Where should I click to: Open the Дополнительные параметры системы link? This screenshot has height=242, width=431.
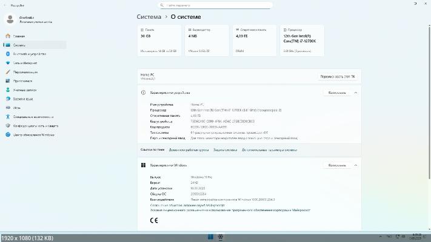pyautogui.click(x=269, y=149)
